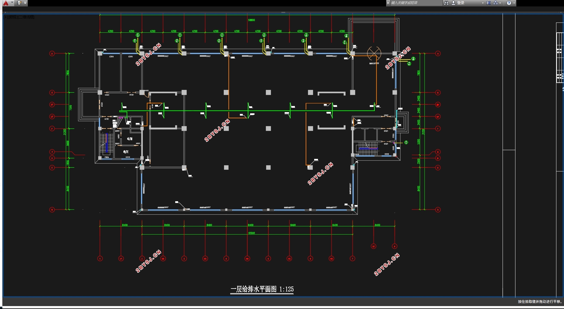Expand the Autodesk 360 dropdown arrow

pos(500,3)
